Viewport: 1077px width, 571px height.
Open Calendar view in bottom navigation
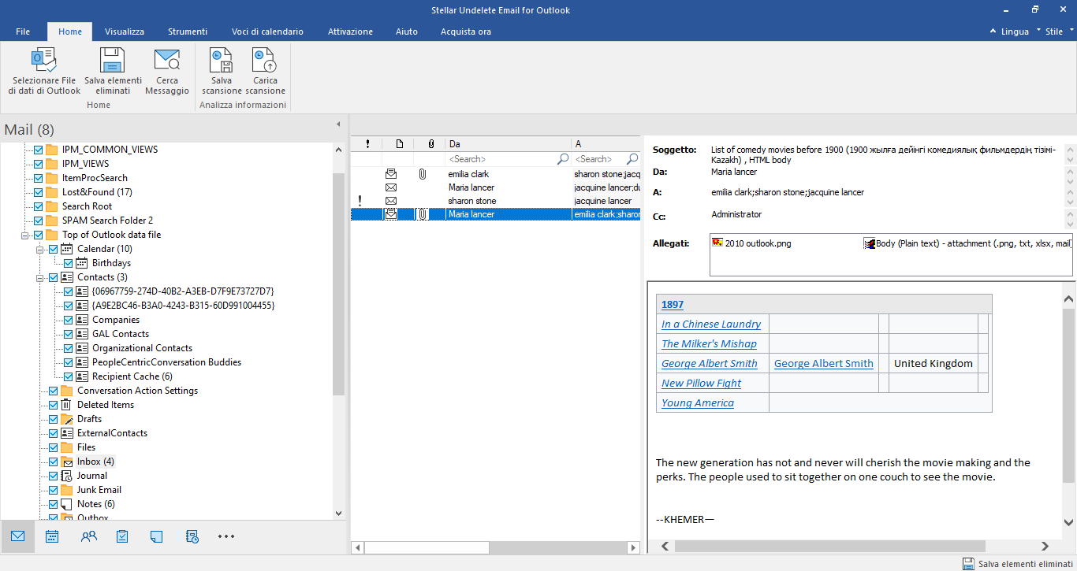52,536
